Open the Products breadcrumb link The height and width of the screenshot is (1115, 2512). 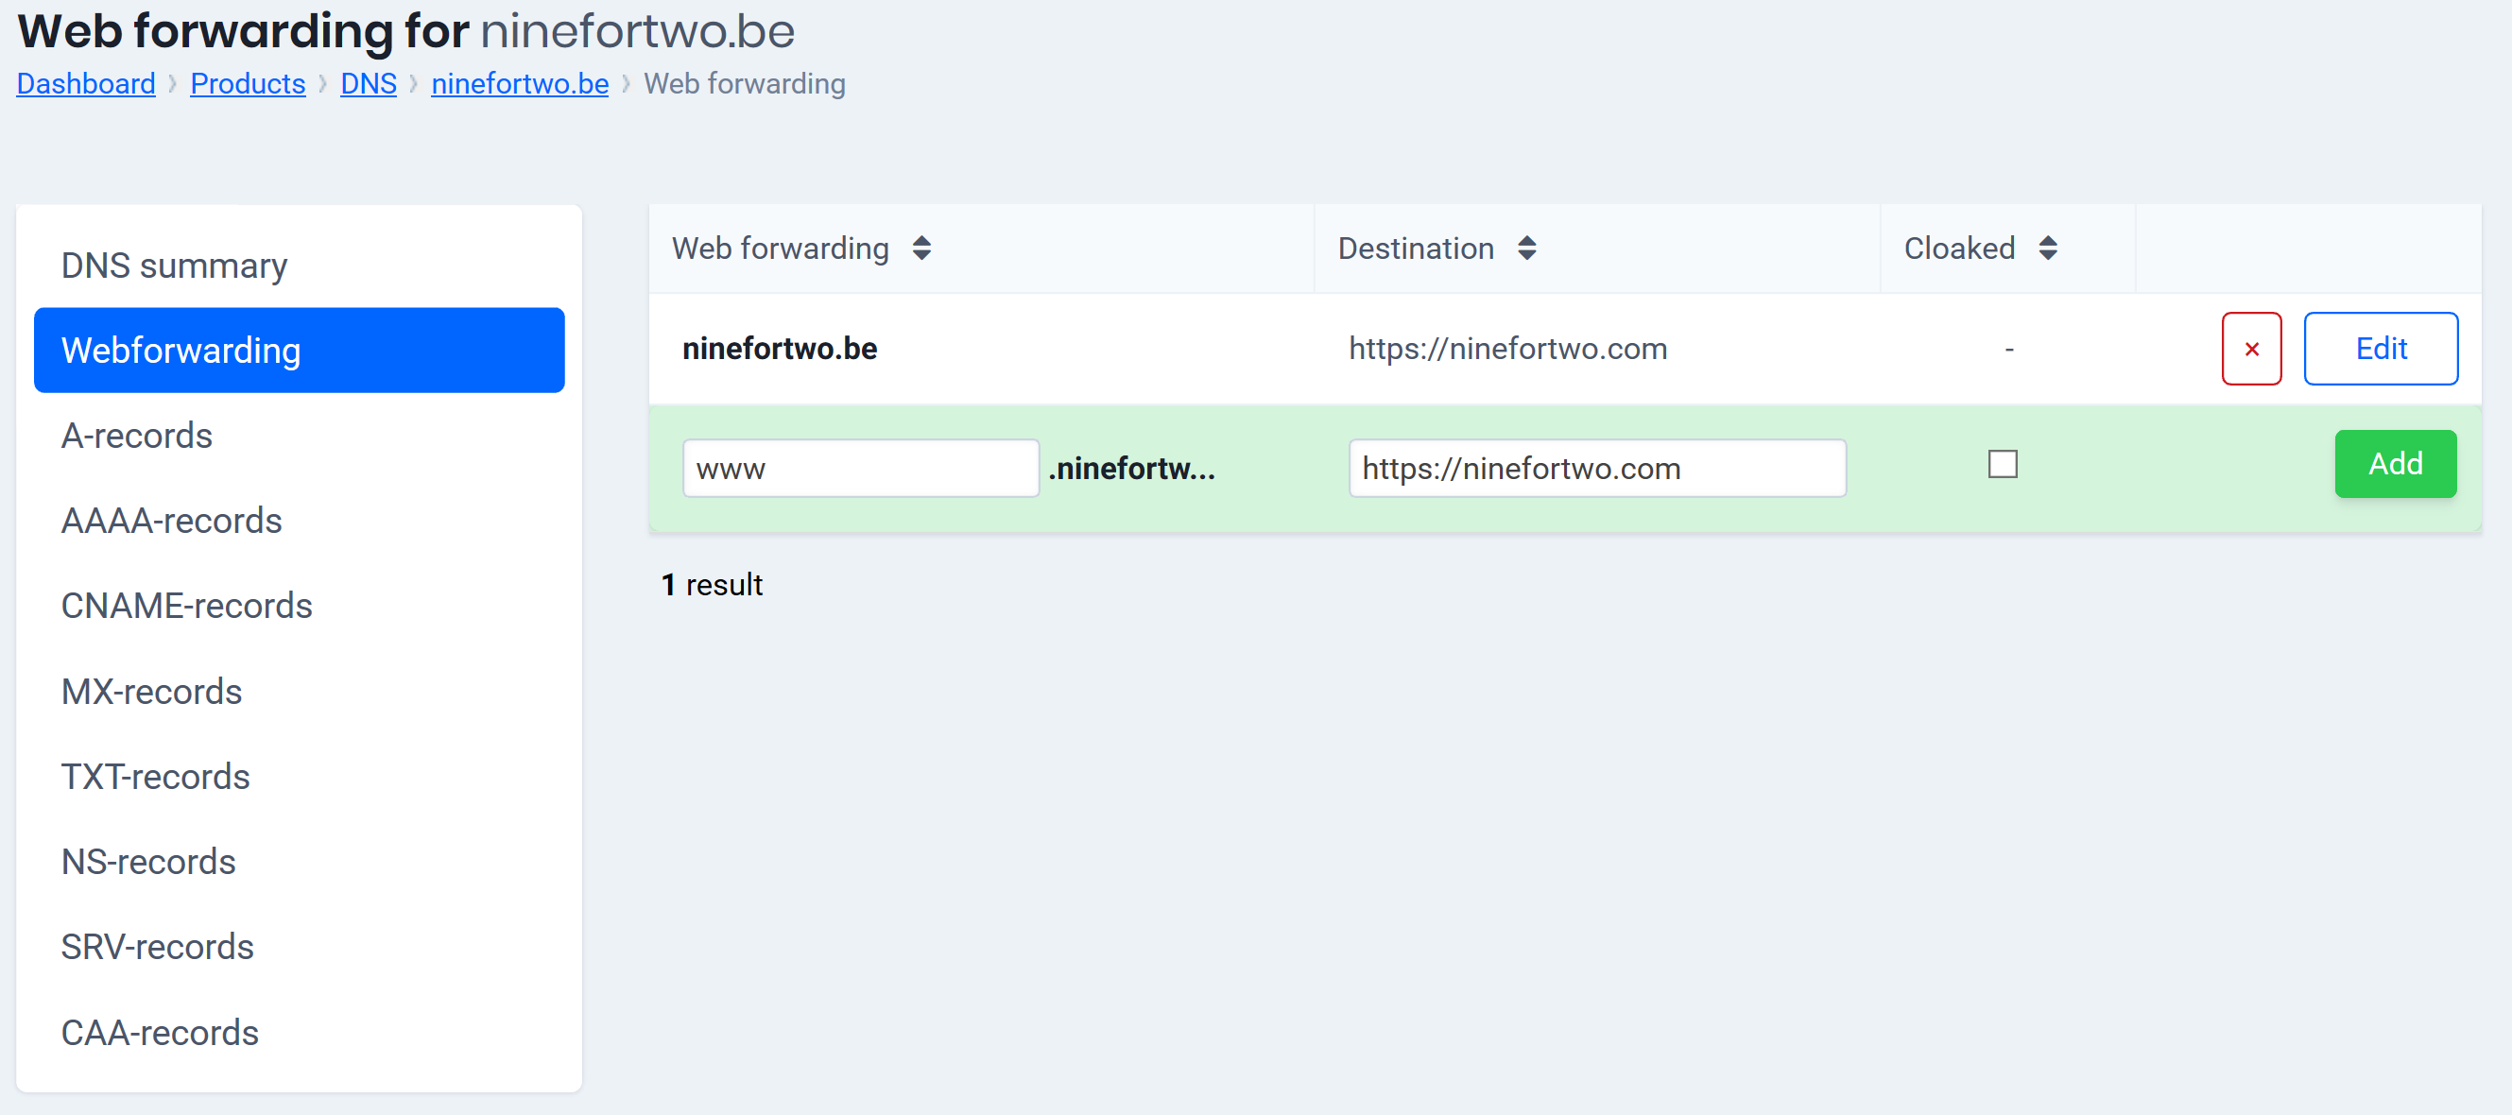(248, 84)
